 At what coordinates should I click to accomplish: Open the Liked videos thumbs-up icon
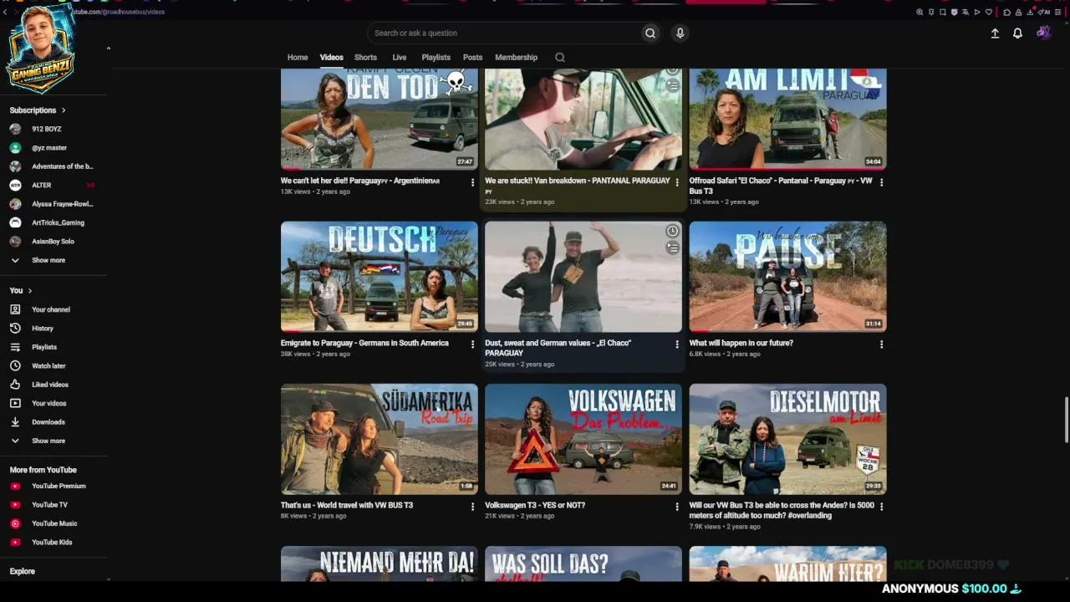coord(15,385)
